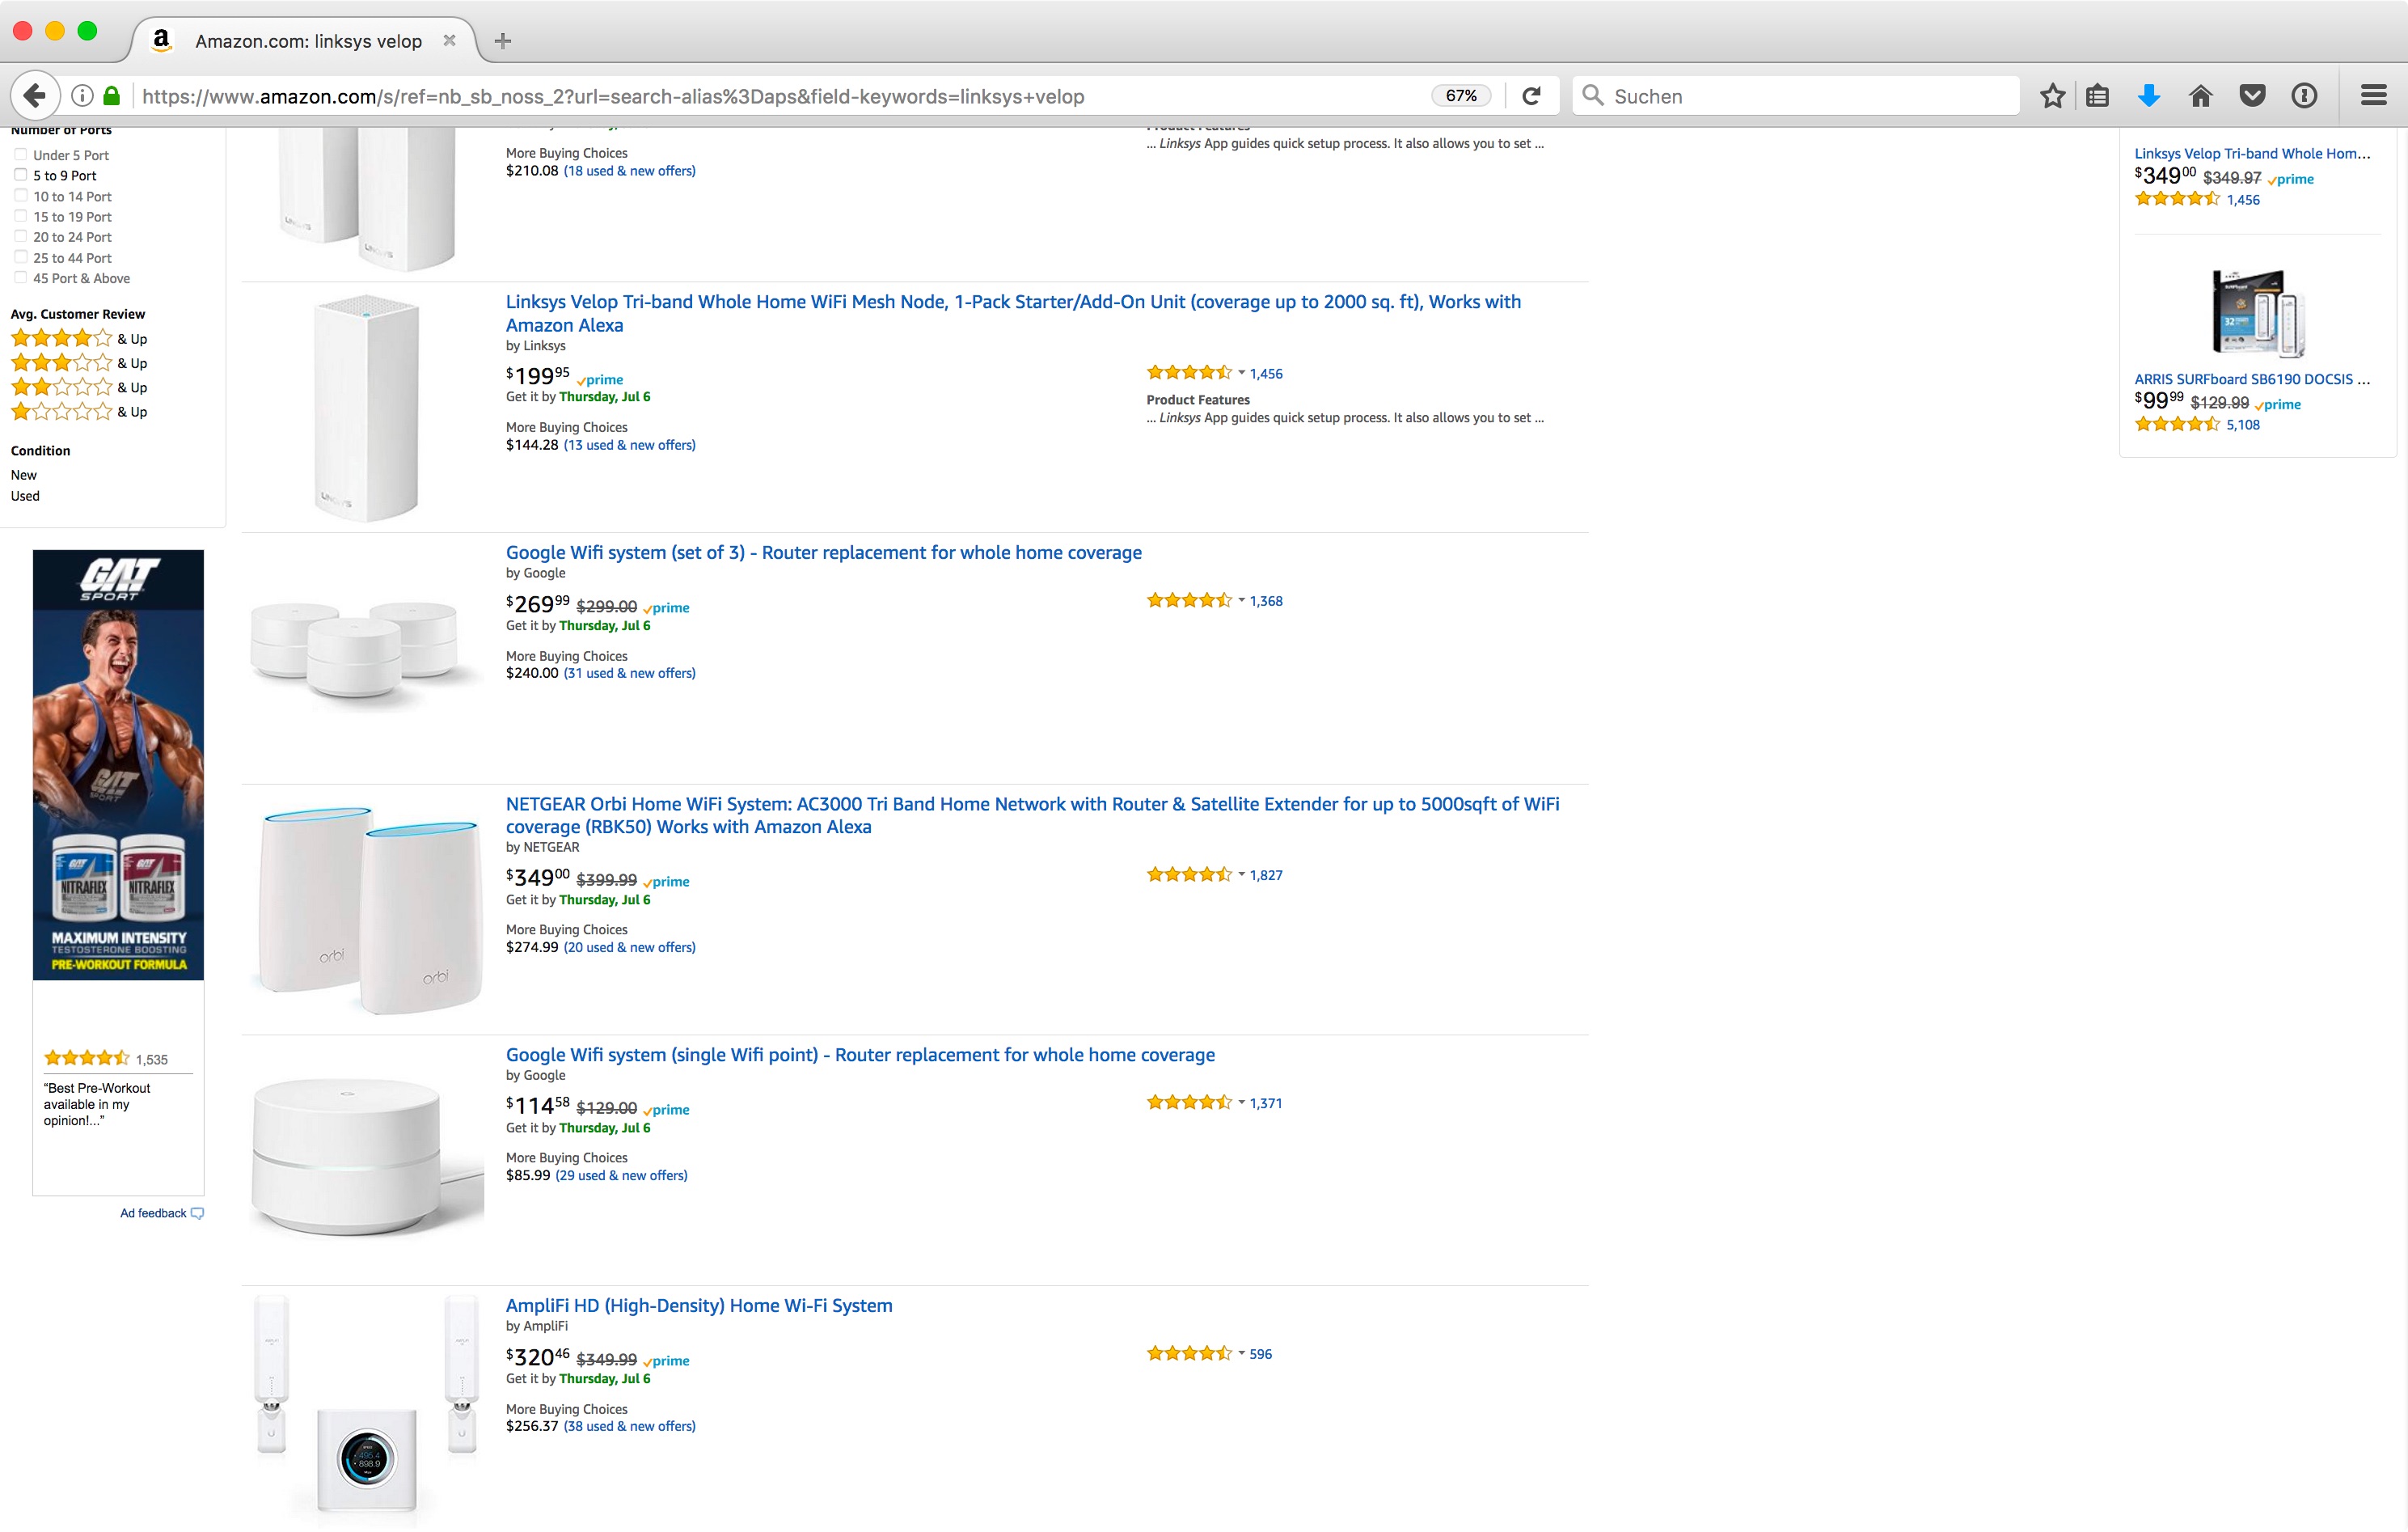Open AmpliFi HD Home Wi-Fi System title
This screenshot has width=2408, height=1532.
(699, 1306)
